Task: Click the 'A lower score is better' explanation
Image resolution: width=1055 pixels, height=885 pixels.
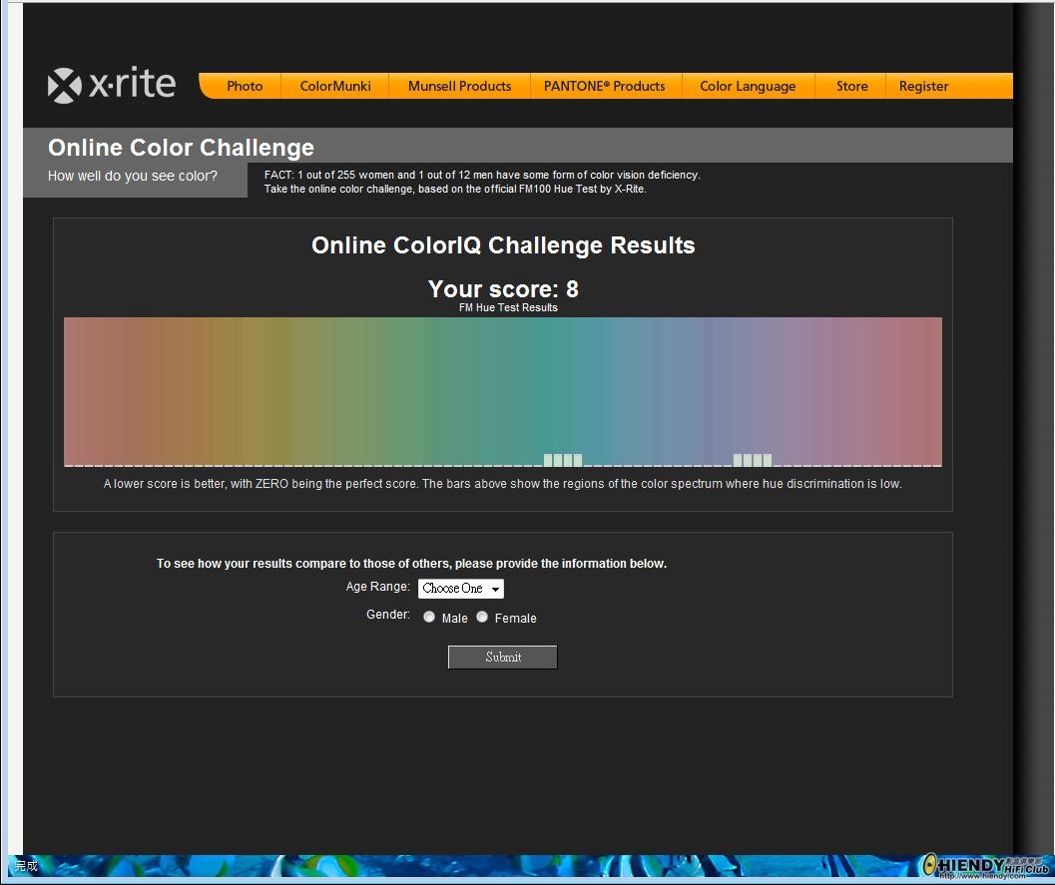Action: point(503,484)
